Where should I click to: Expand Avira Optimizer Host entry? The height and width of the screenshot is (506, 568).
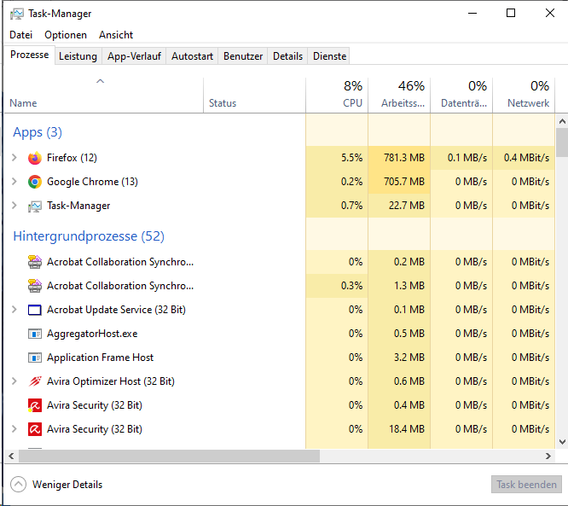(x=14, y=381)
